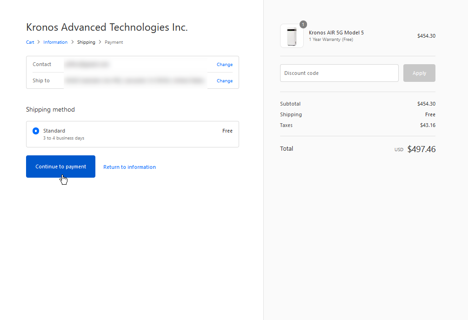Click the Kronos AIR 5G Model 5 product name
Viewport: 468px width, 320px height.
point(336,33)
